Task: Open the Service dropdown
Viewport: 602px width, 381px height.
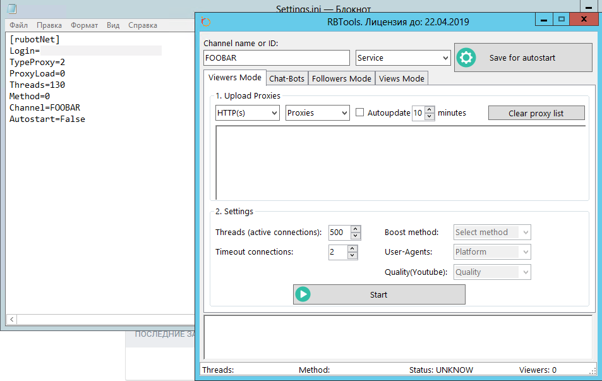Action: click(x=402, y=57)
